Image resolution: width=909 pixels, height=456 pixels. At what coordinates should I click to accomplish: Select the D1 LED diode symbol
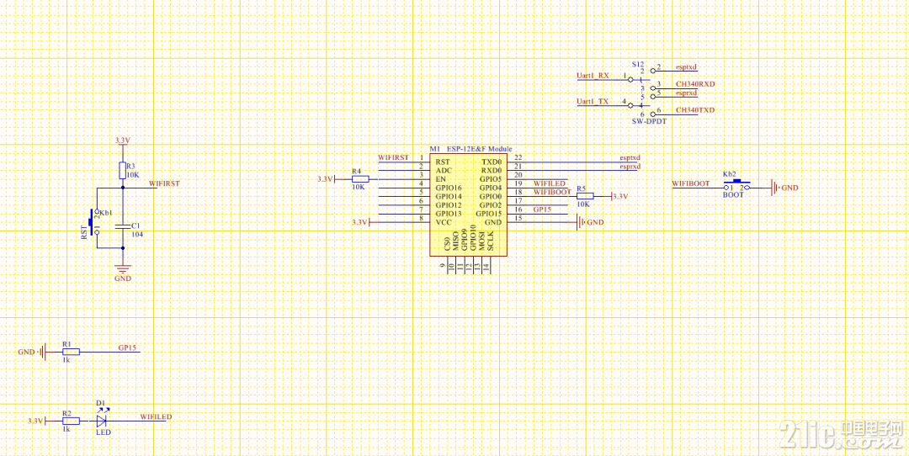104,420
